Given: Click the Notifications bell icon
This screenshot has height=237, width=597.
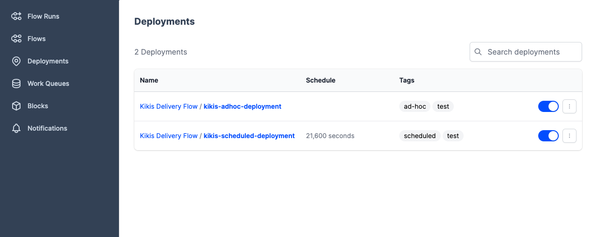Looking at the screenshot, I should point(16,128).
